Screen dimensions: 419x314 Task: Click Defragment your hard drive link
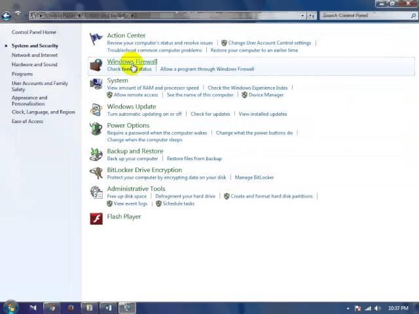(185, 196)
